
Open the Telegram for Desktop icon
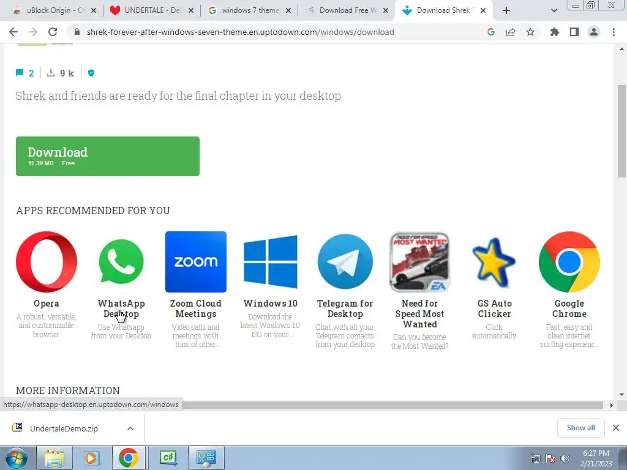click(345, 262)
